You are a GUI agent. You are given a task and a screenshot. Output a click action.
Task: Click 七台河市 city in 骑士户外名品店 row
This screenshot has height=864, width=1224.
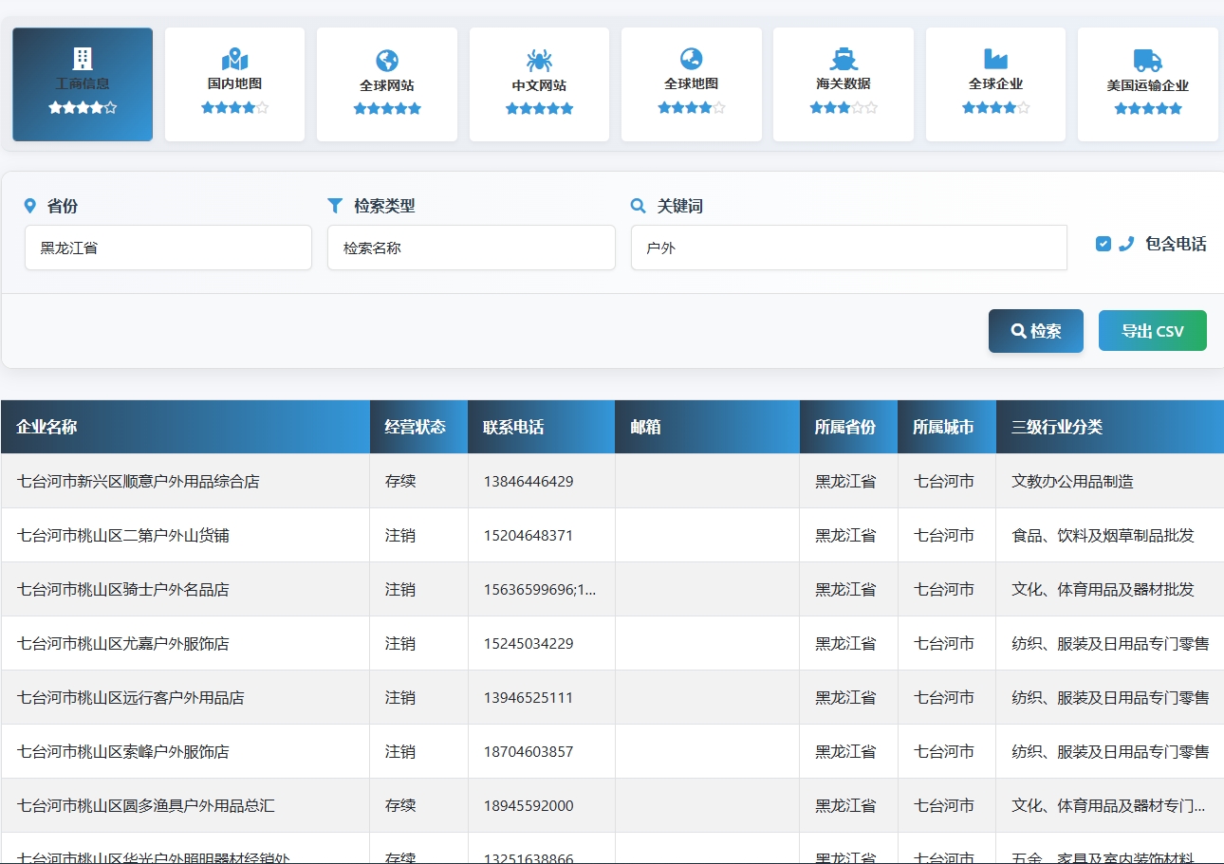coord(944,589)
